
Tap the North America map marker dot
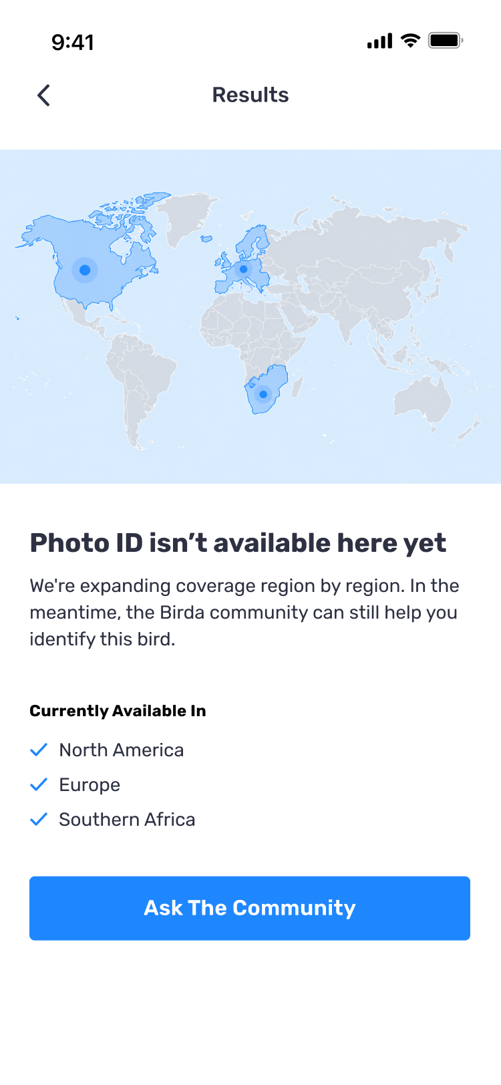(85, 270)
